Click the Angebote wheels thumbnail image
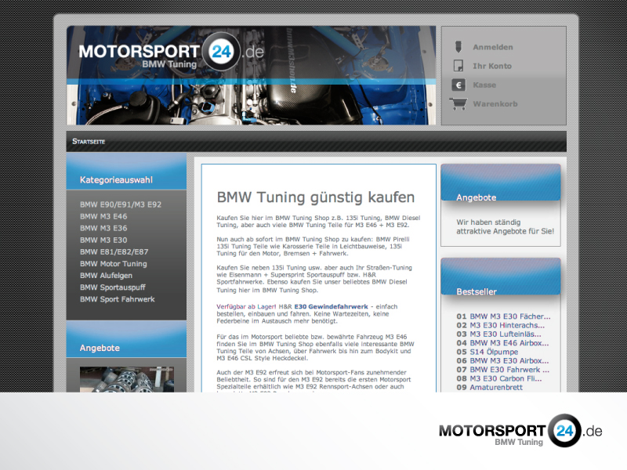This screenshot has height=470, width=627. pos(127,379)
